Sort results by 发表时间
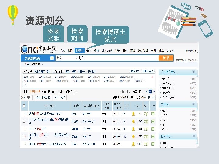Screen dimensions: 219x164 [x=46, y=91]
